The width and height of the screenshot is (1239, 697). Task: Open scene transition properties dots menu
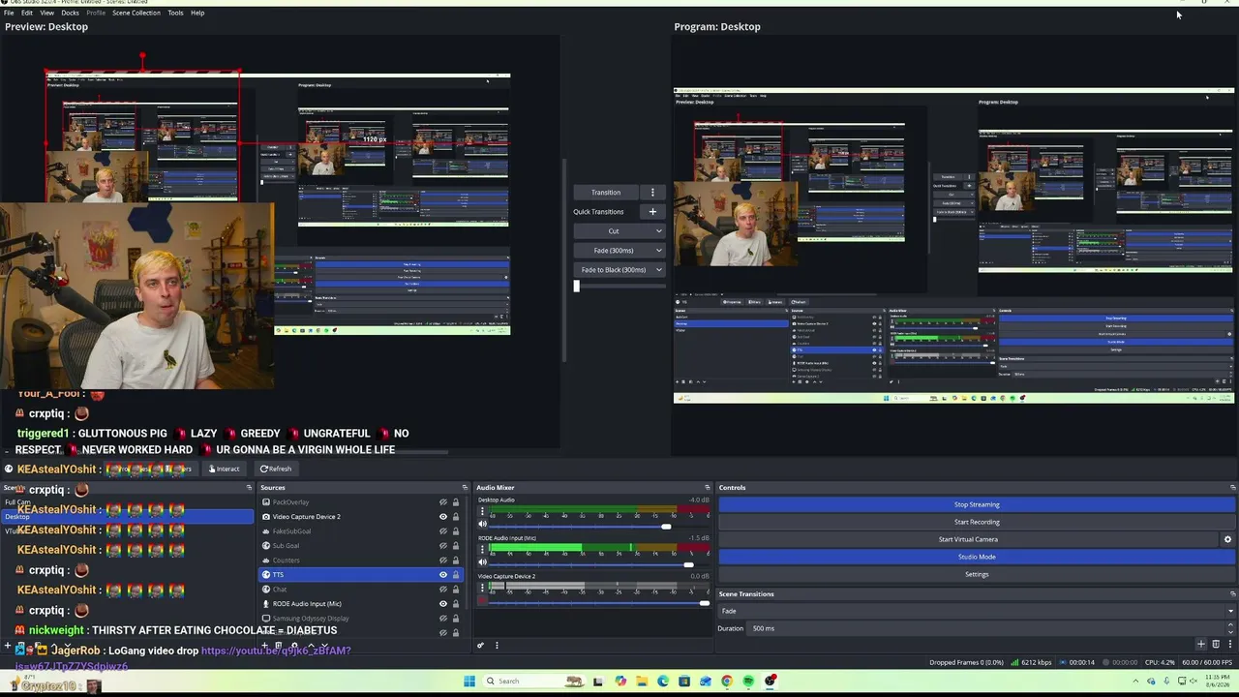[1229, 644]
